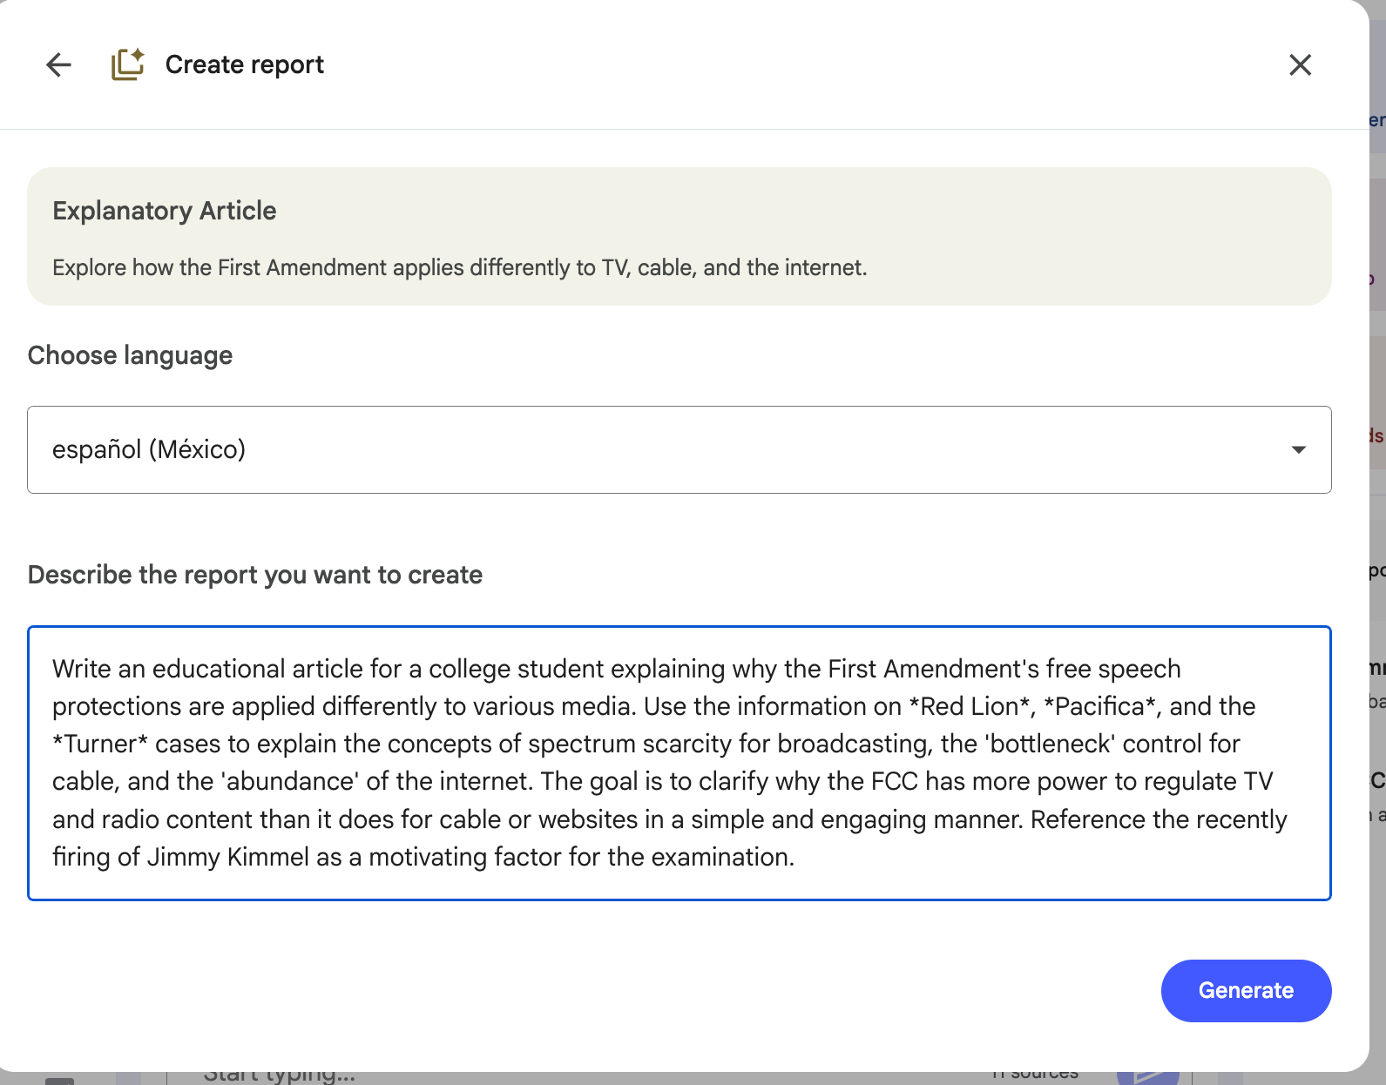
Task: Click the Create report title
Action: pos(244,64)
